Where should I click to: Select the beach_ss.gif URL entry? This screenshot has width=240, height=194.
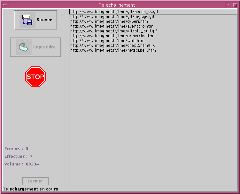(114, 12)
